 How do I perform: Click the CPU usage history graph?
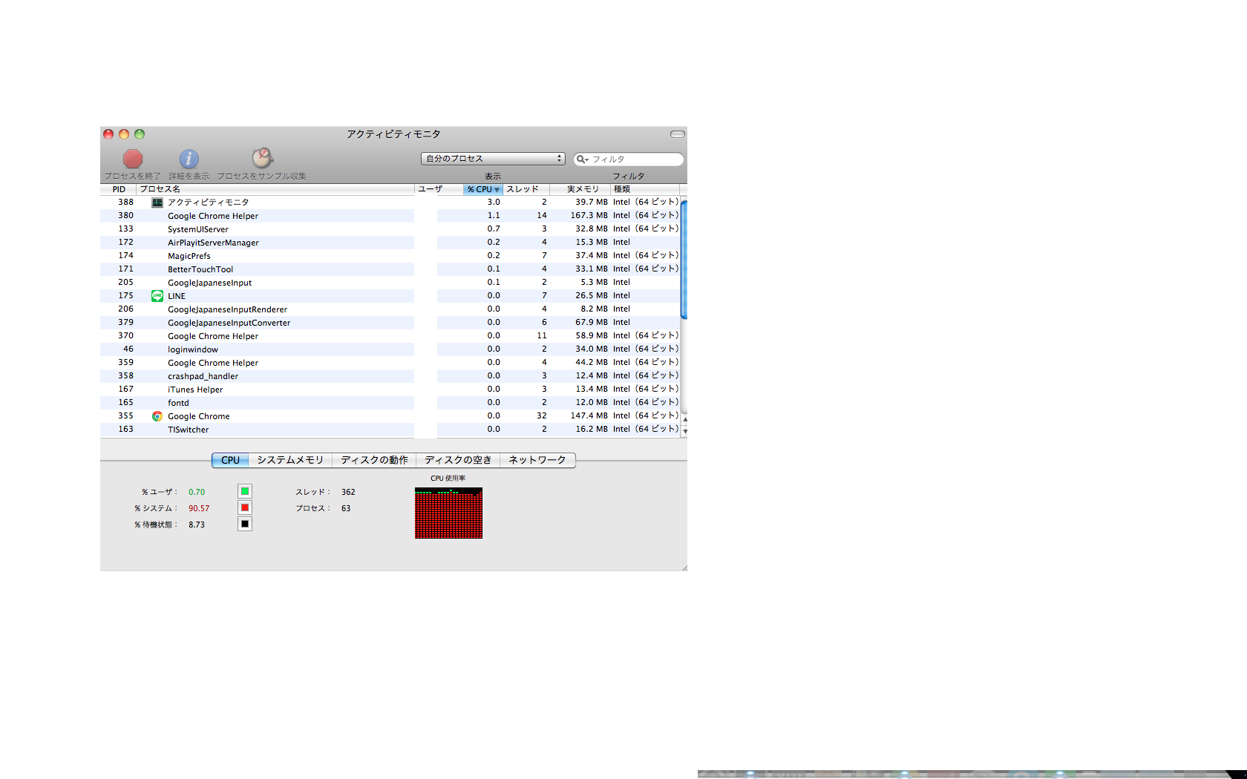(x=448, y=513)
